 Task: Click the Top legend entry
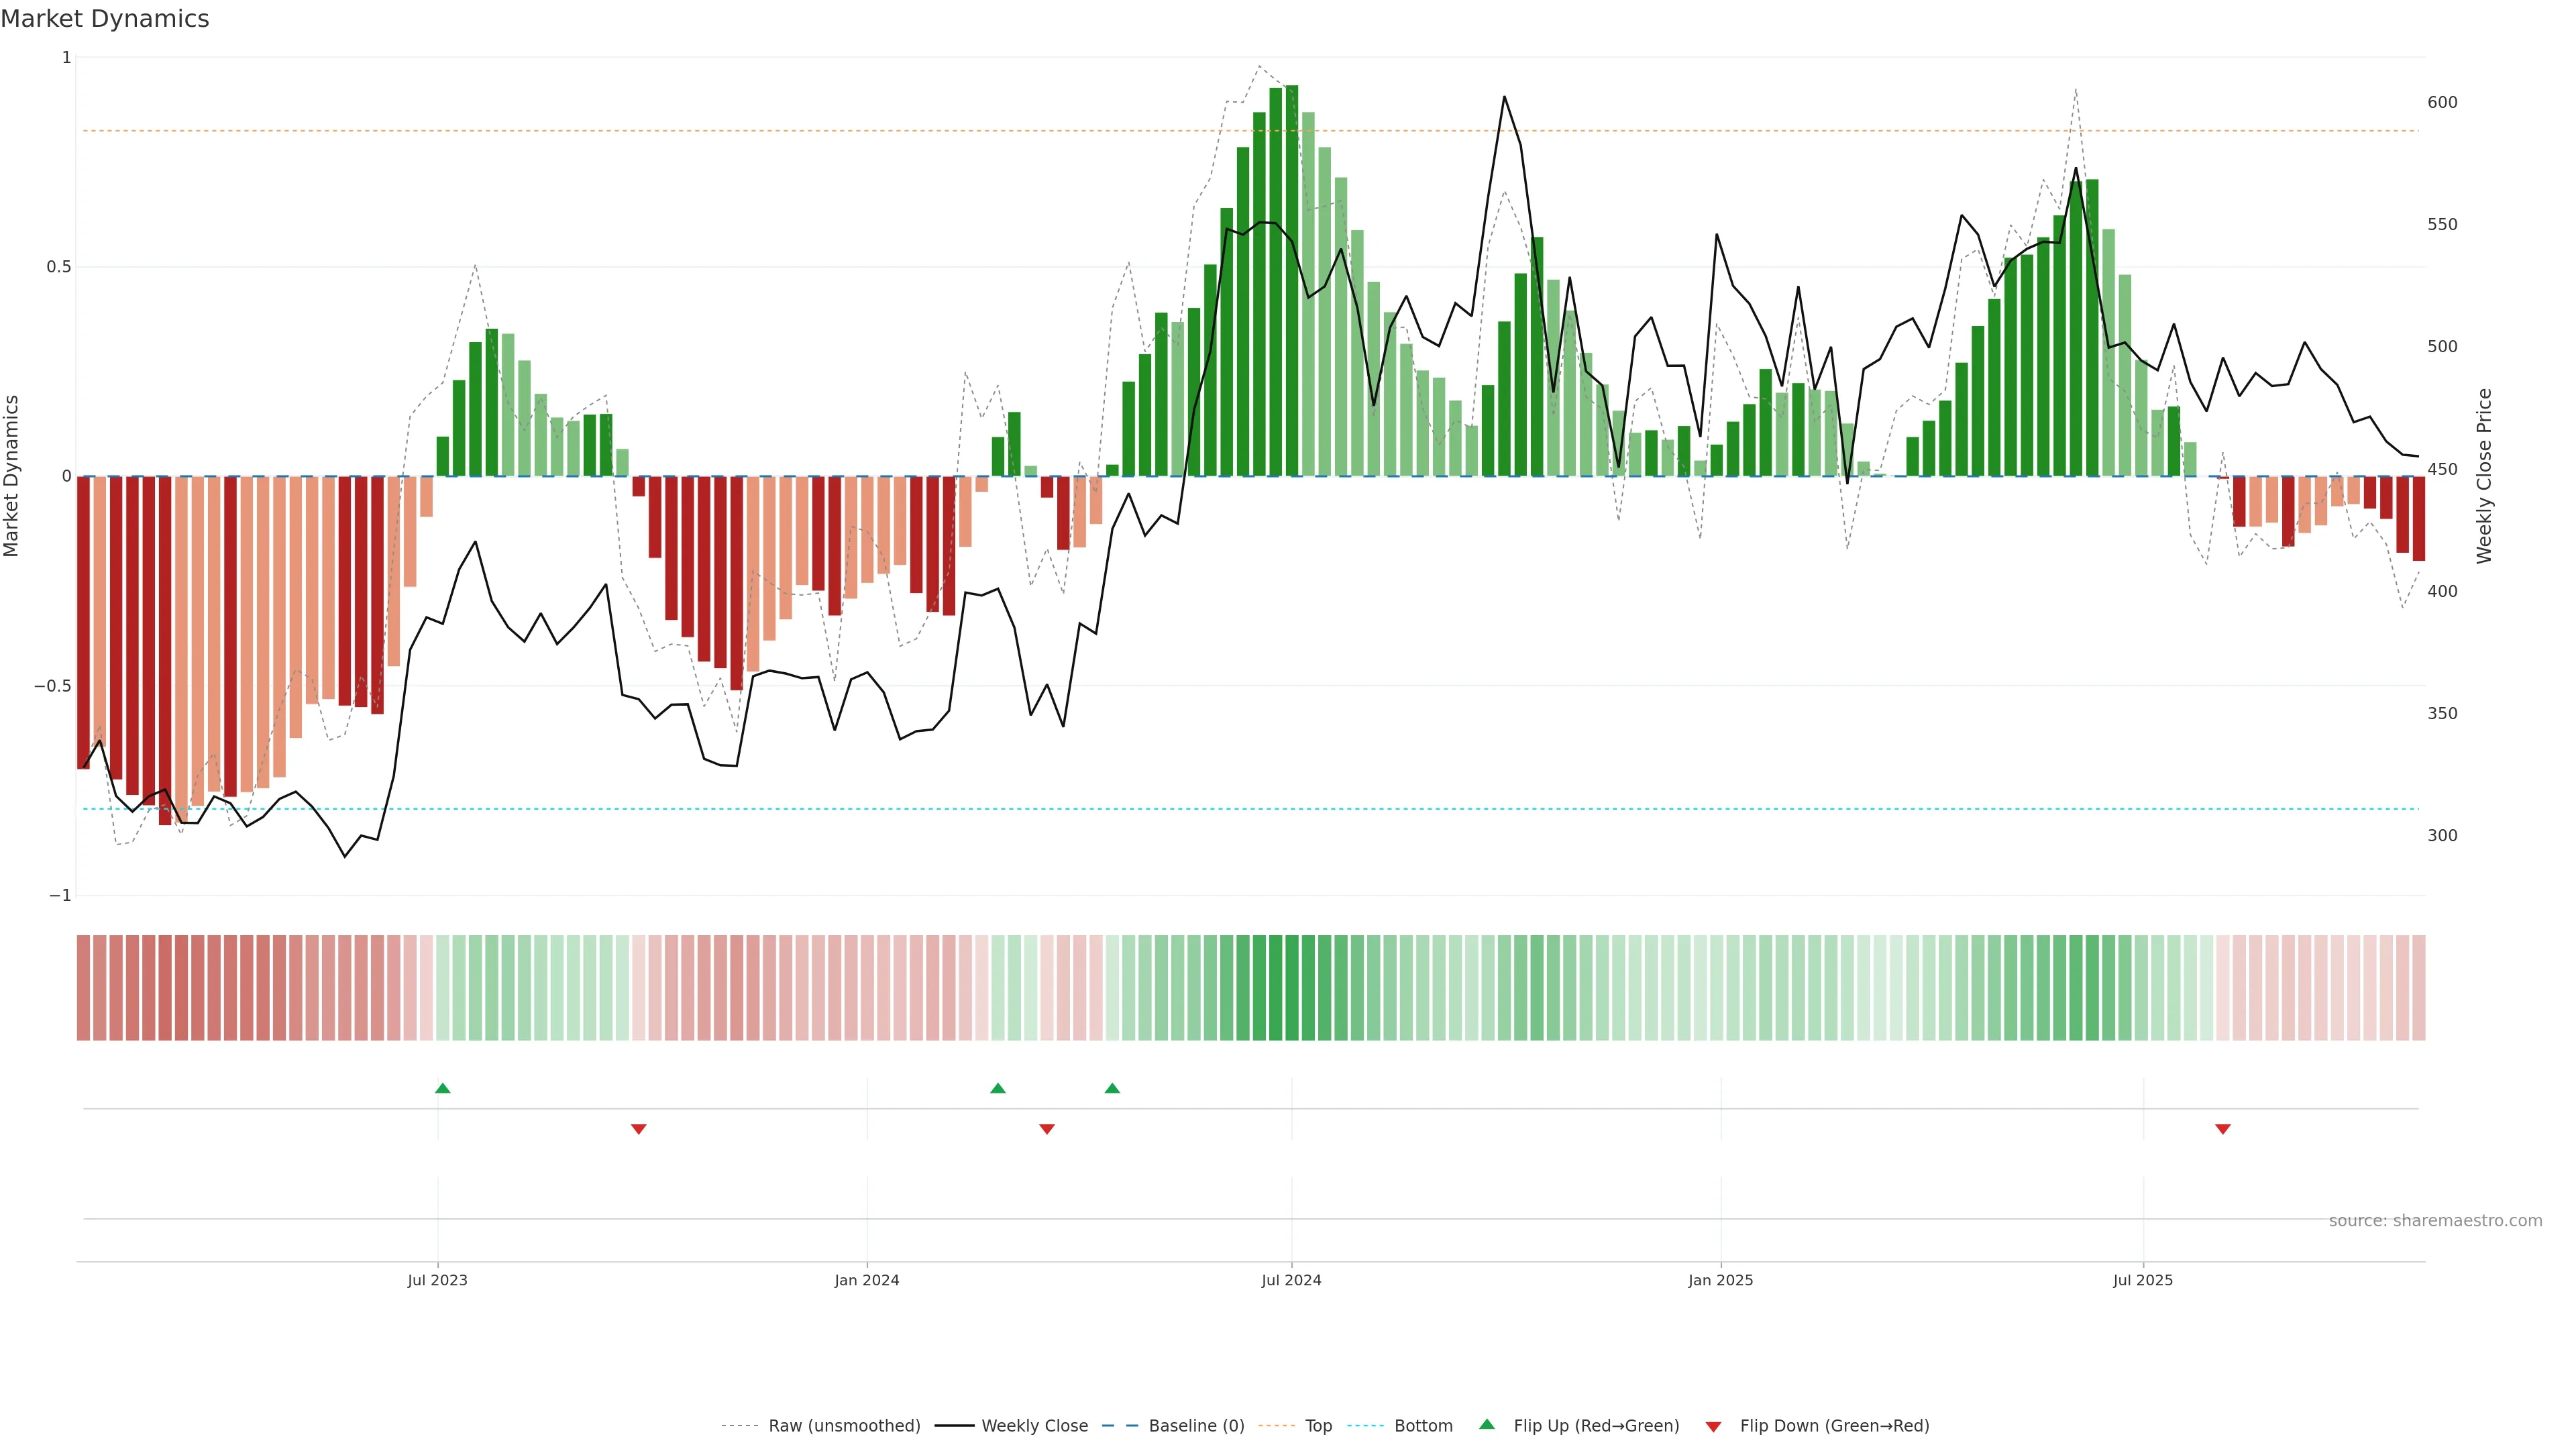coord(1318,1426)
